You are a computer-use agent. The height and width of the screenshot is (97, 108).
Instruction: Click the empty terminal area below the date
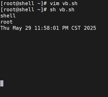pos(54,55)
